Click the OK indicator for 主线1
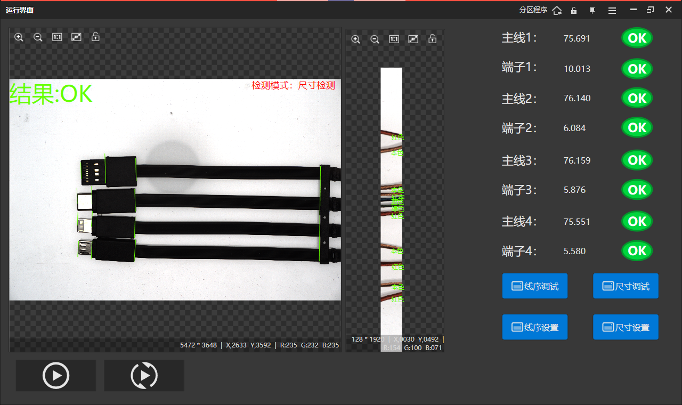 [x=637, y=38]
